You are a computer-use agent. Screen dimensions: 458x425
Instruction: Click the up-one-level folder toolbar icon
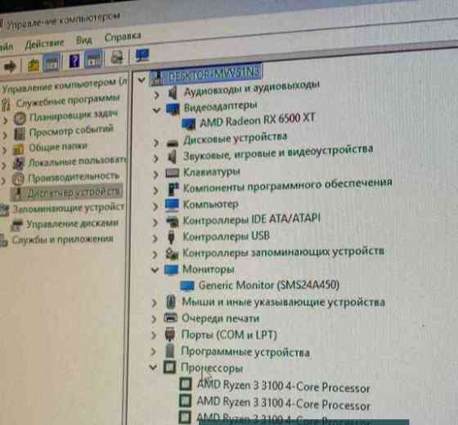(x=33, y=65)
